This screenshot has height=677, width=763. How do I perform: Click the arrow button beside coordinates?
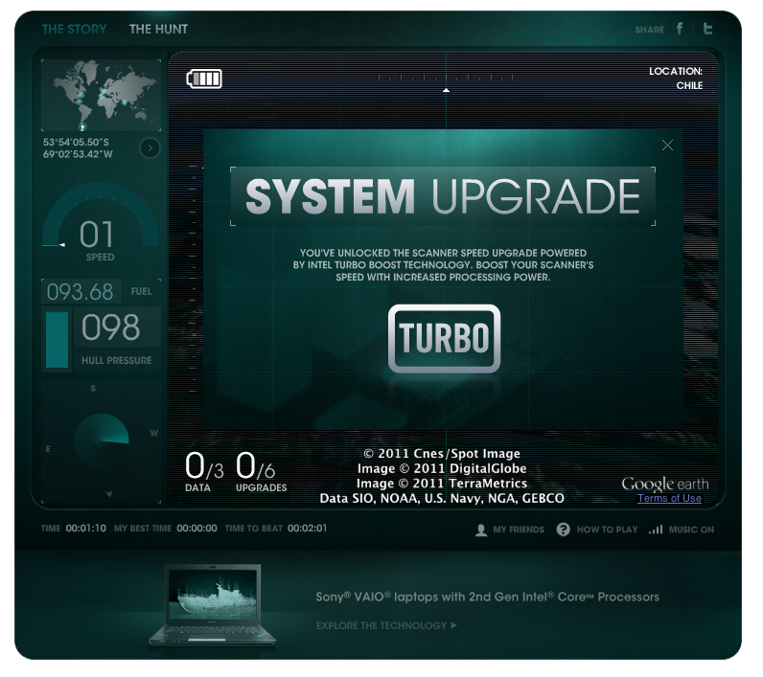click(x=150, y=147)
